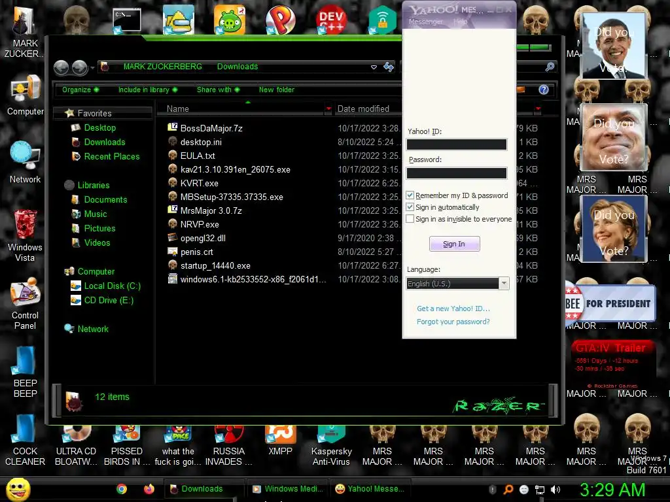The image size is (670, 502).
Task: Open Share with dropdown
Action: [218, 90]
